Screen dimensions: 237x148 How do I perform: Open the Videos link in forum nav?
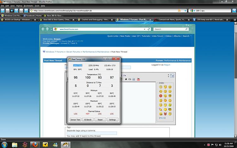click(168, 36)
